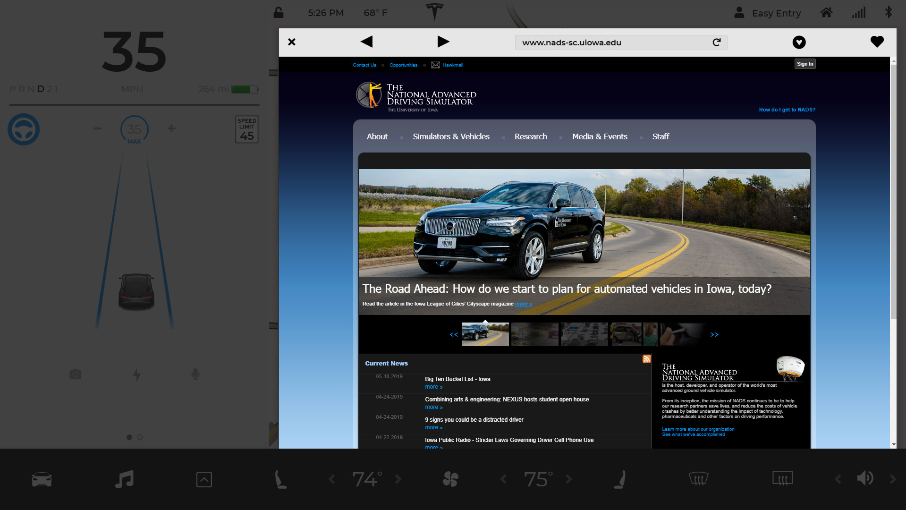
Task: Go to next carousel slides with >>
Action: pyautogui.click(x=714, y=334)
